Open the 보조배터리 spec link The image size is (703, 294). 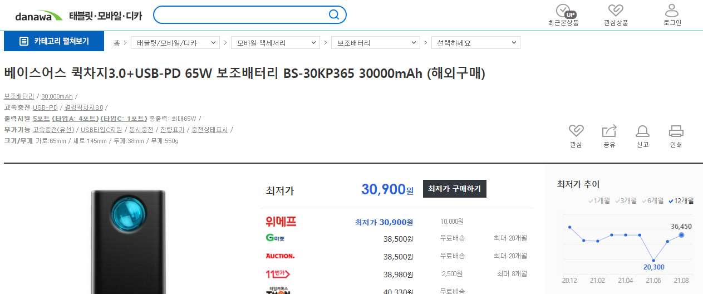click(x=19, y=96)
